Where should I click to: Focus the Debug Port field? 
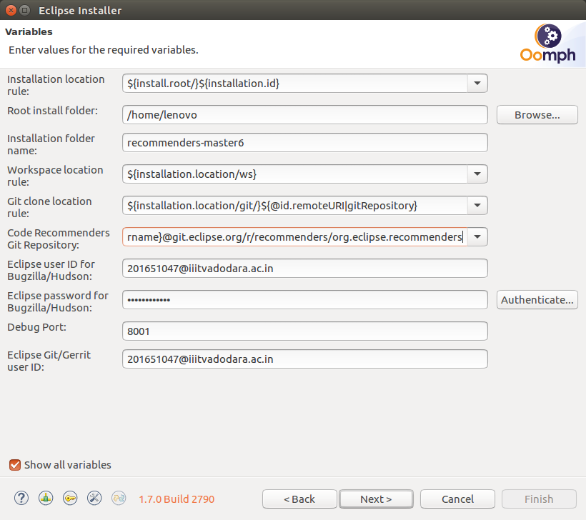click(305, 331)
